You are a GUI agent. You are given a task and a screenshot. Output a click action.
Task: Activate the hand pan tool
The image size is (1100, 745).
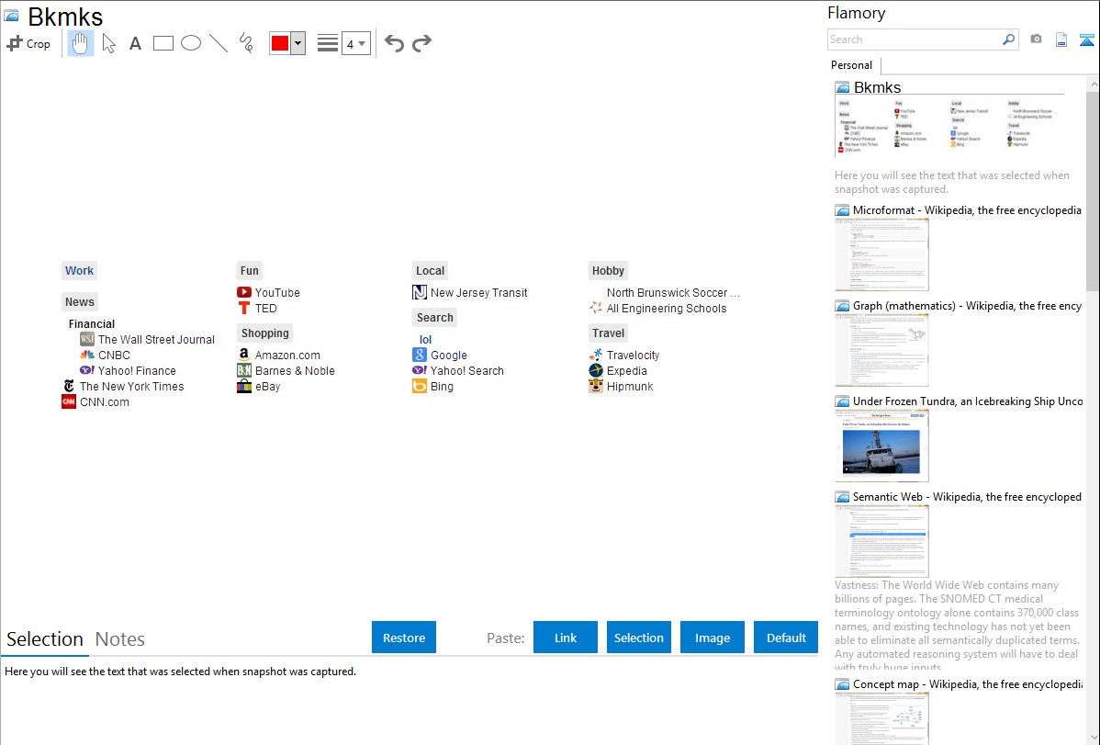81,43
